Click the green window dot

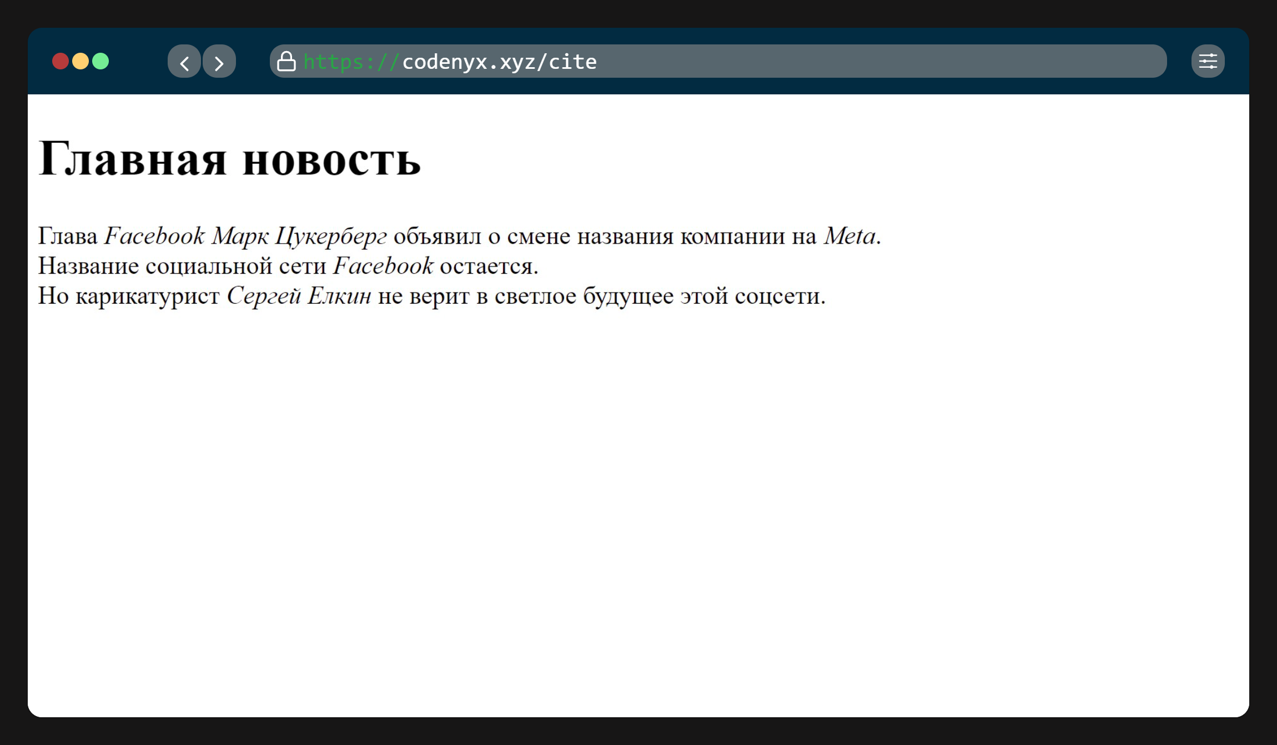[x=100, y=61]
